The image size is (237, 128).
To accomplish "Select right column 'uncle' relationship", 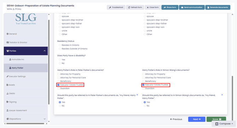I will [x=145, y=31].
